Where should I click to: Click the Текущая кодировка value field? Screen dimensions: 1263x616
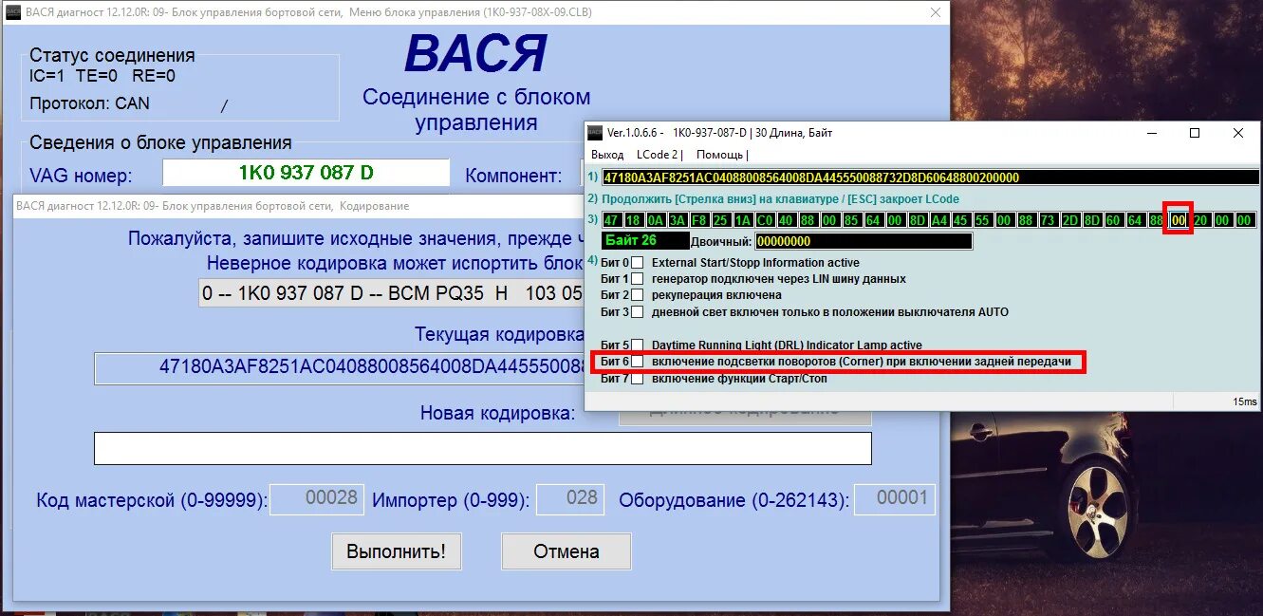[340, 368]
